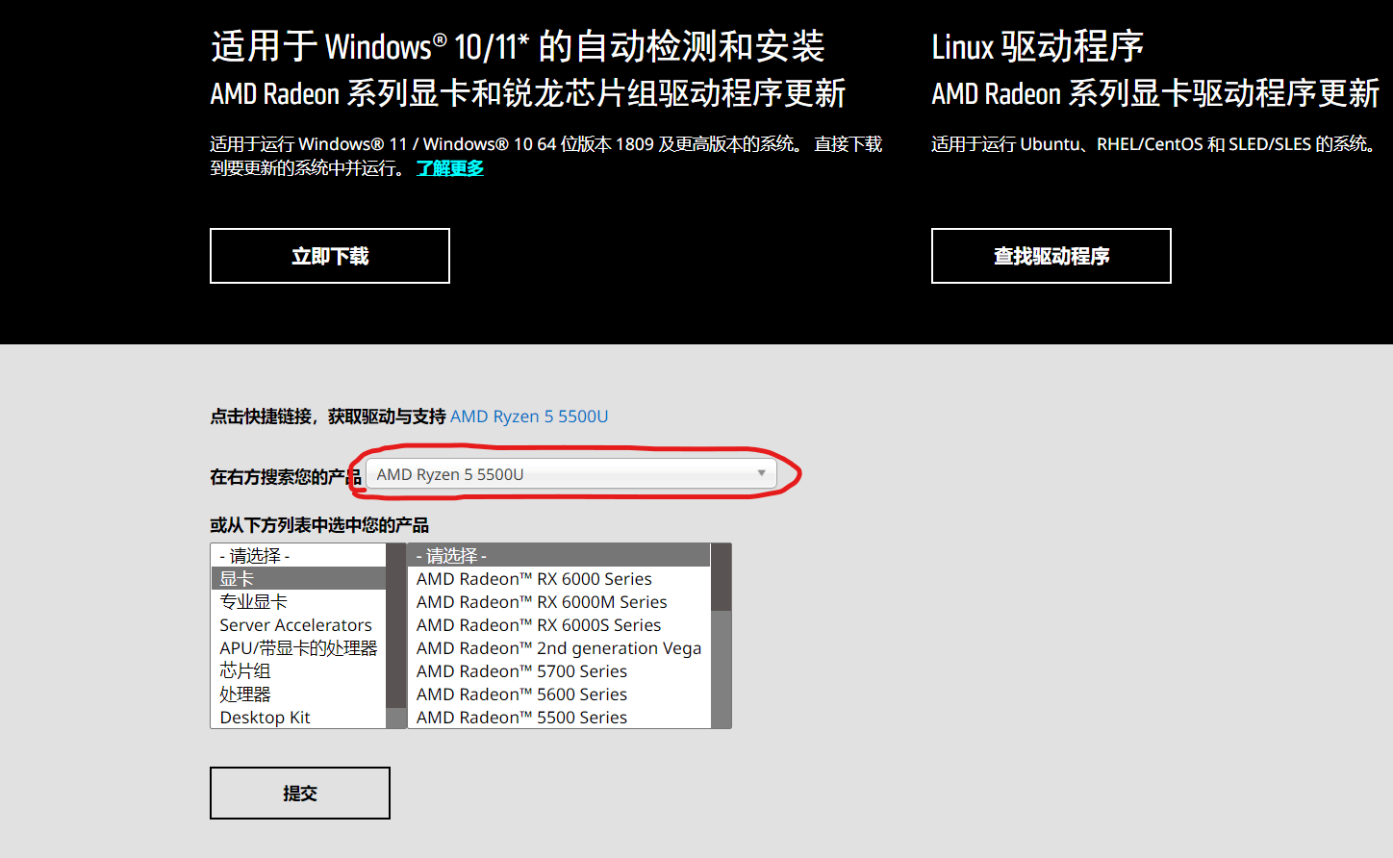This screenshot has height=858, width=1393.
Task: Choose AMD Radeon 5600 Series
Action: tap(559, 694)
